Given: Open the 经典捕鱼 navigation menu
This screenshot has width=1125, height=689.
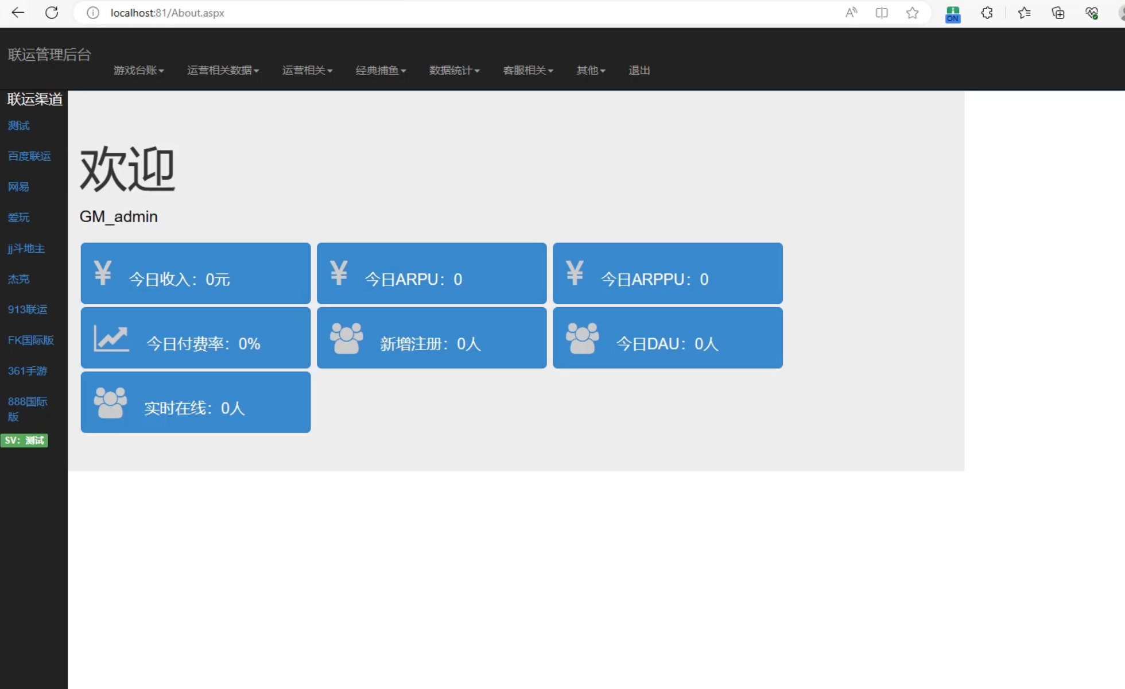Looking at the screenshot, I should (381, 70).
